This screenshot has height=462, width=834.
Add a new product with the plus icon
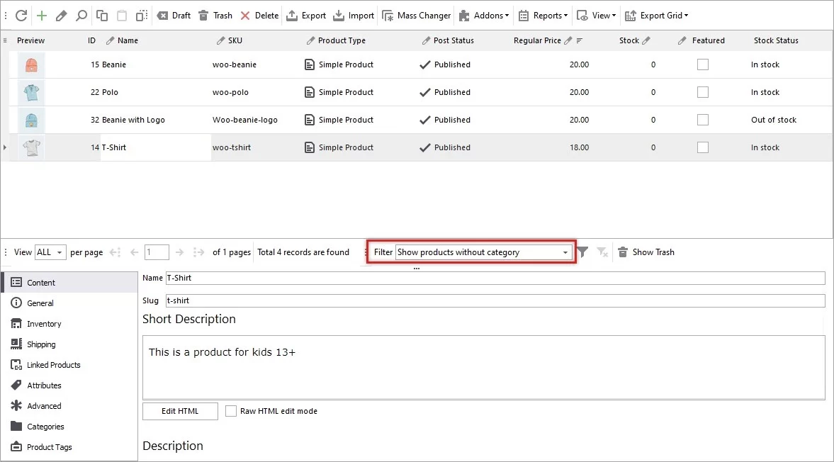(43, 15)
